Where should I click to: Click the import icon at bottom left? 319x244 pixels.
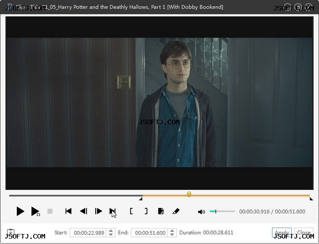tap(10, 232)
